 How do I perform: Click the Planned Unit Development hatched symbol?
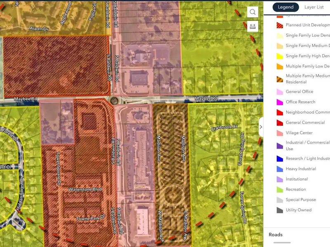click(x=279, y=25)
